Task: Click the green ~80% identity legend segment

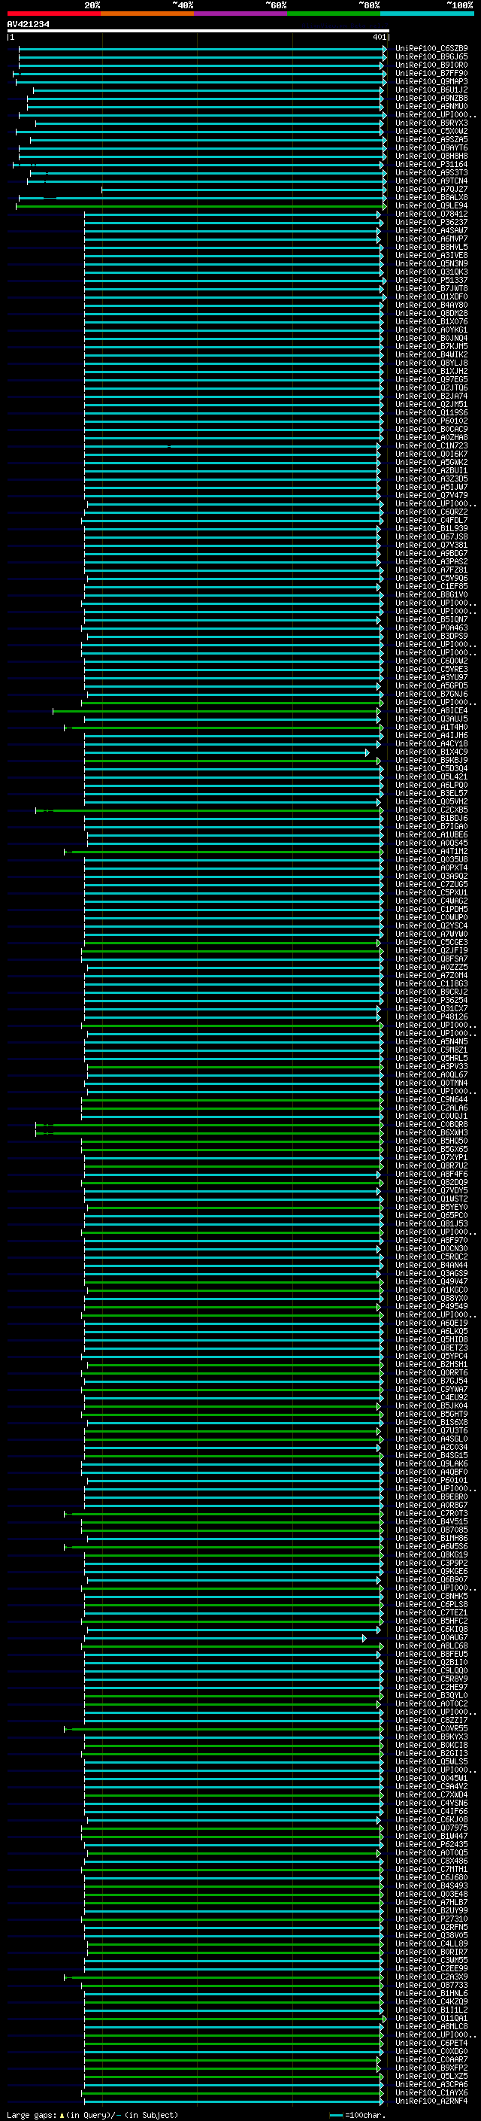Action: 334,14
